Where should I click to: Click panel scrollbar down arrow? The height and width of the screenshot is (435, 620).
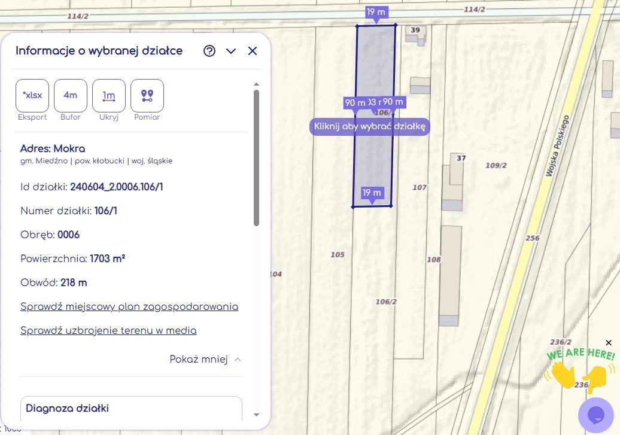pyautogui.click(x=257, y=415)
